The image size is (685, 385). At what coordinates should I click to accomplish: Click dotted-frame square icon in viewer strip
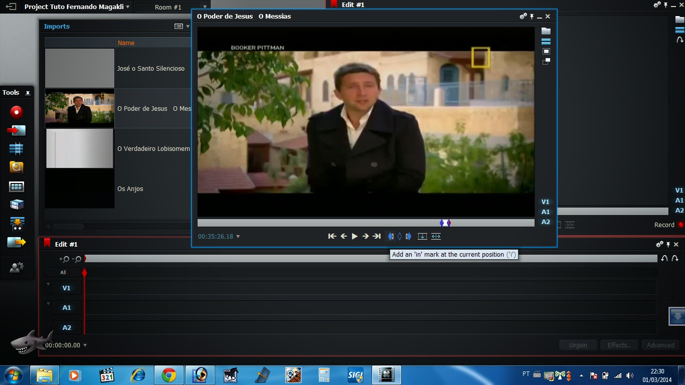tap(546, 51)
